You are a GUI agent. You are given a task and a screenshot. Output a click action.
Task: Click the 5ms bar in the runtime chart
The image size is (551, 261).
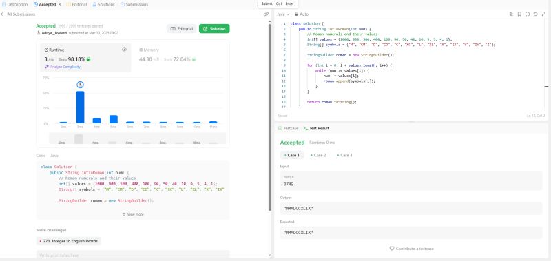(113, 119)
